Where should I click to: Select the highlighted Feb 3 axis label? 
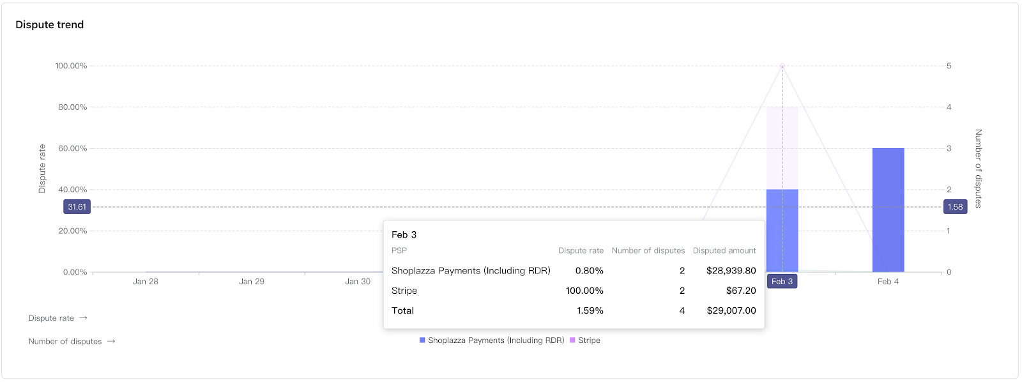782,282
